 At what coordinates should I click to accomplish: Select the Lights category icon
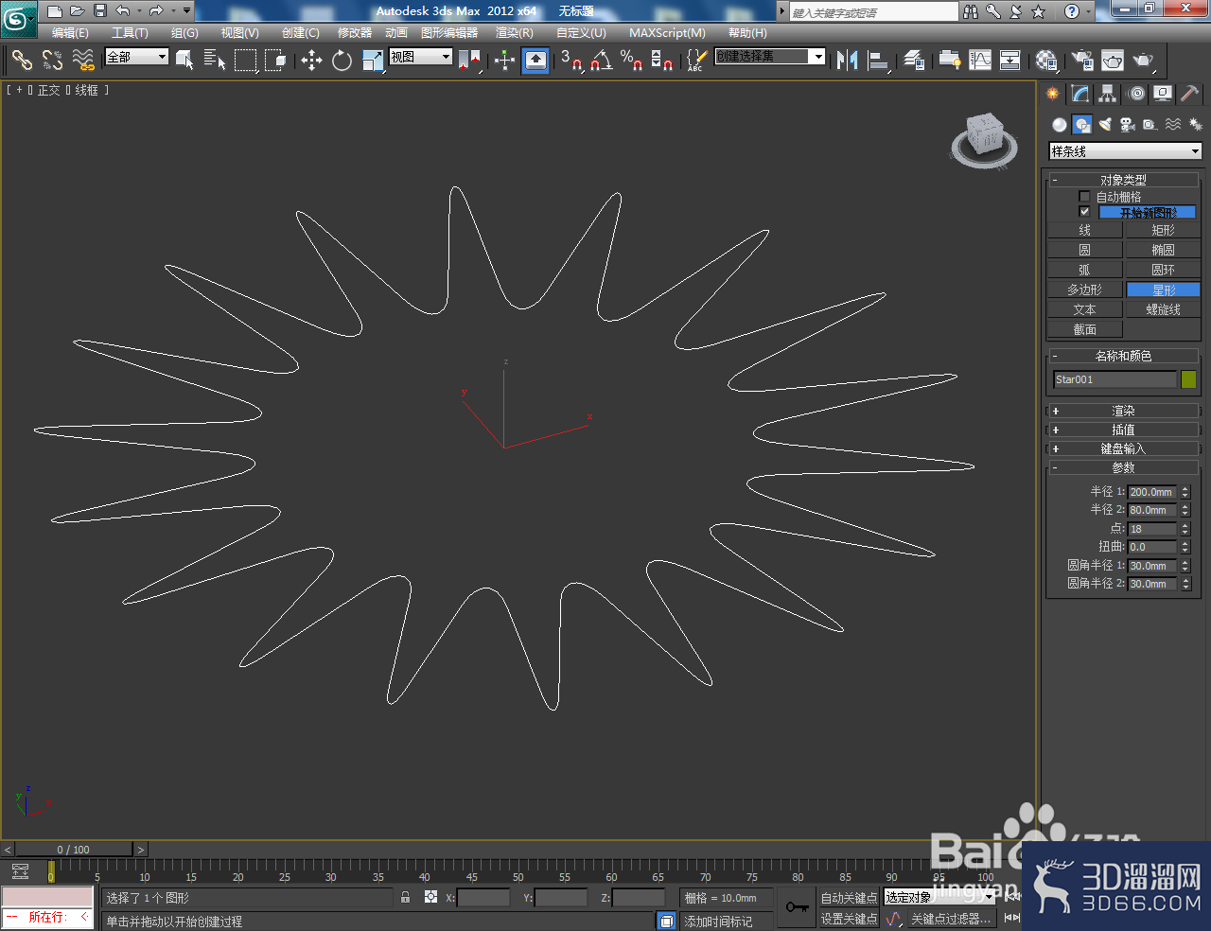[1104, 124]
